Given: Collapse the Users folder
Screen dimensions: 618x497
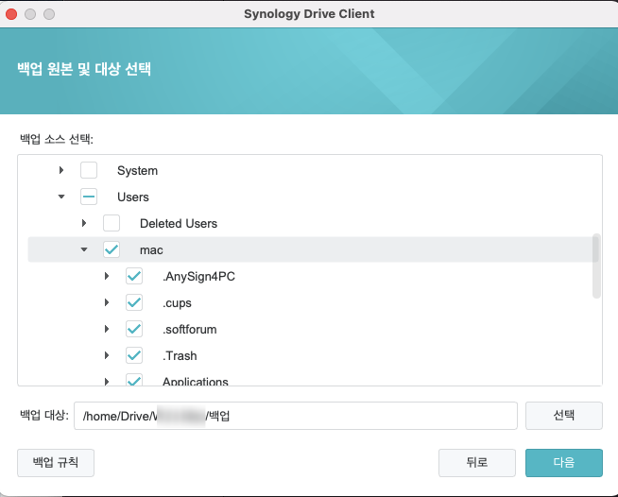Looking at the screenshot, I should [61, 197].
